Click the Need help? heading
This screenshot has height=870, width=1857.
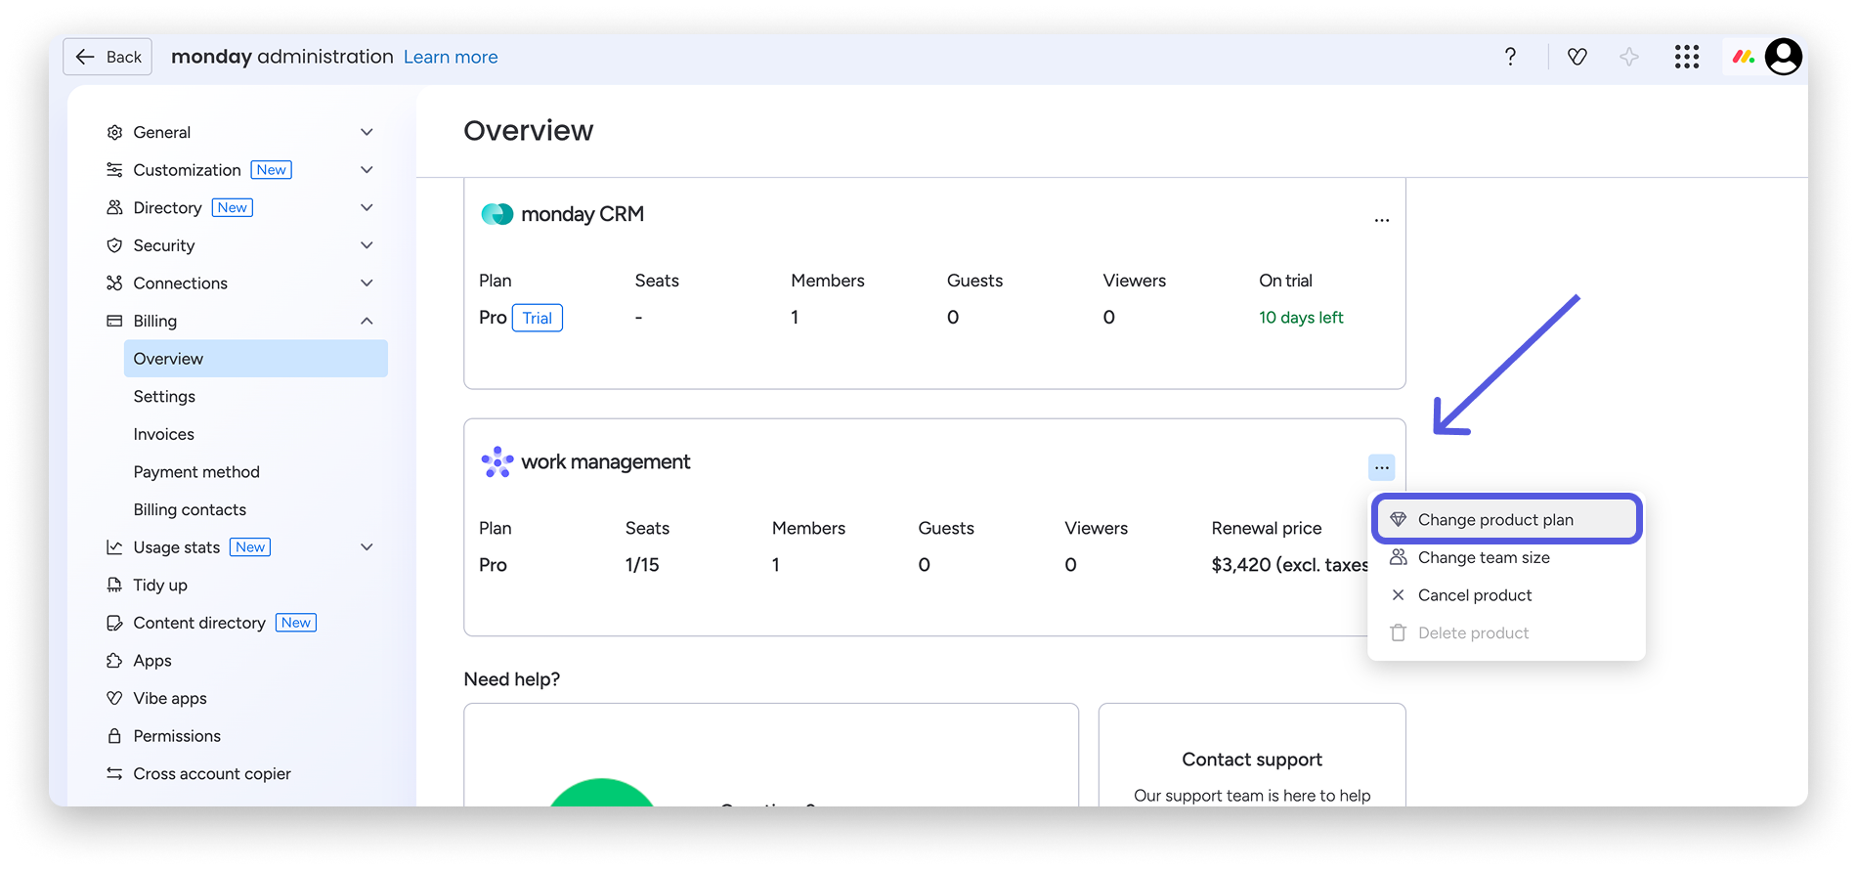click(512, 679)
